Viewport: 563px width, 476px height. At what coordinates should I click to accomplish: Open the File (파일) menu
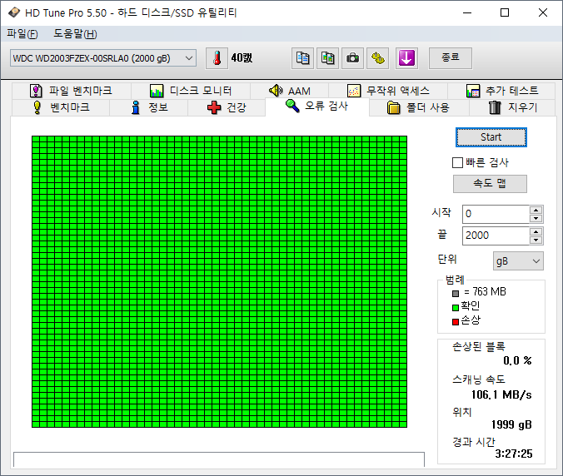(22, 34)
